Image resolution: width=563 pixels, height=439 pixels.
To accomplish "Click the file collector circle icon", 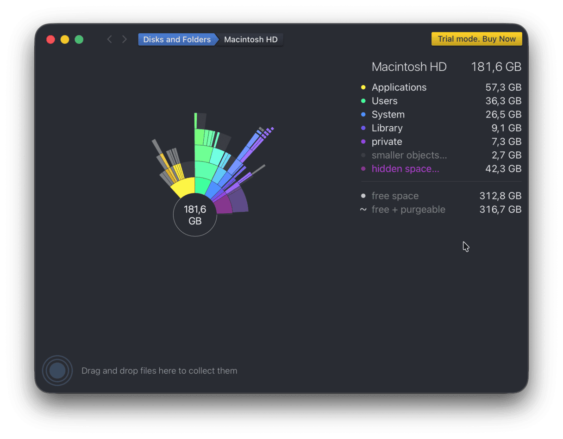I will point(57,371).
